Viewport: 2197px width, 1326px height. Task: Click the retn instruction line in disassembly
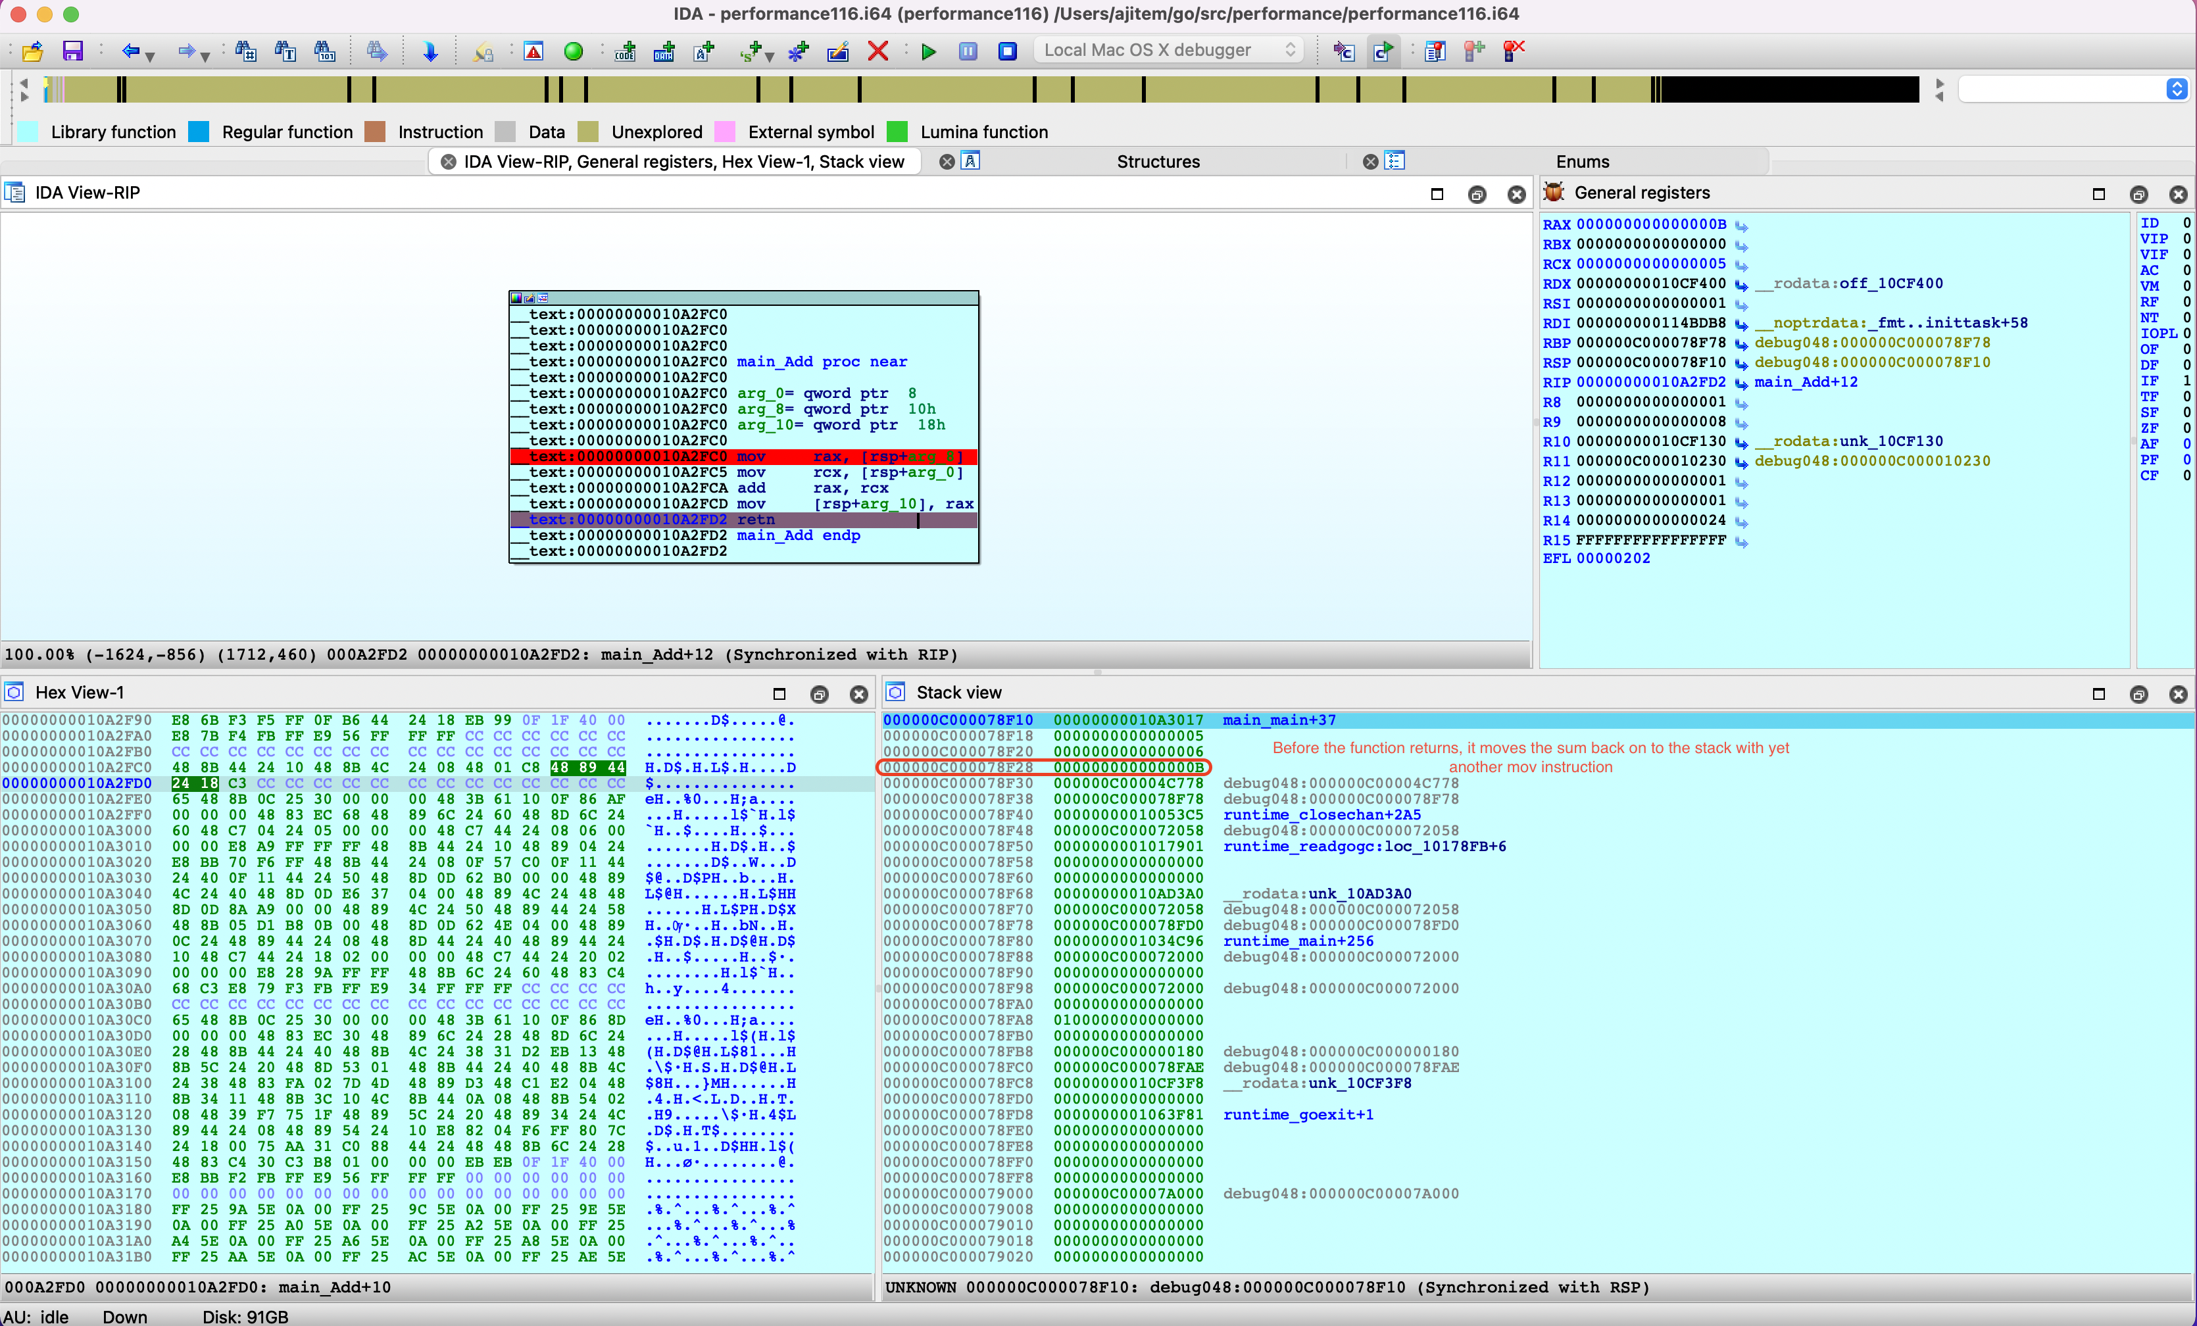[x=755, y=520]
